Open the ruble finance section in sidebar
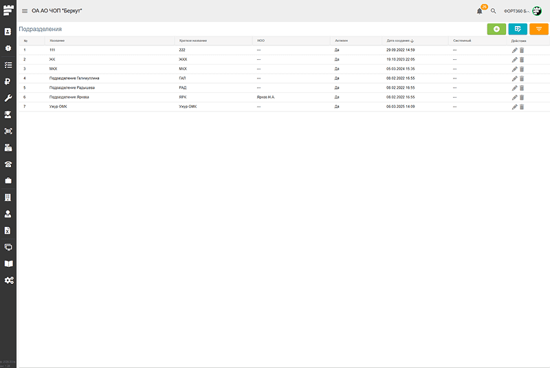550x368 pixels. [x=8, y=81]
